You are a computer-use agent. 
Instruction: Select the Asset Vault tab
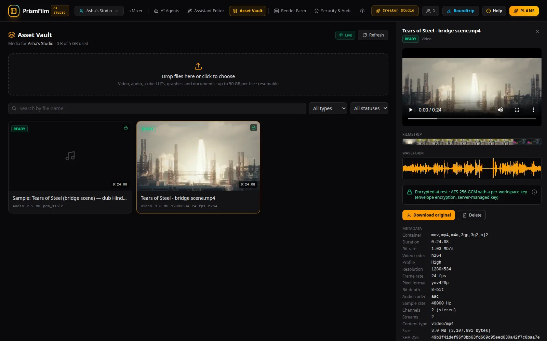click(x=248, y=11)
